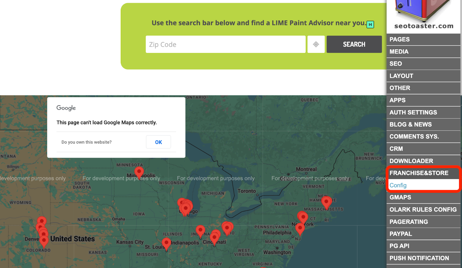The width and height of the screenshot is (462, 268).
Task: Expand the LAYOUT menu section
Action: coord(423,76)
